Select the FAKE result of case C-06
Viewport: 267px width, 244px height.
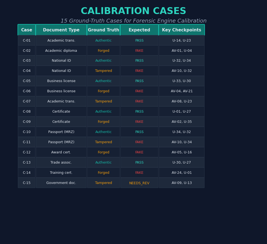[139, 91]
